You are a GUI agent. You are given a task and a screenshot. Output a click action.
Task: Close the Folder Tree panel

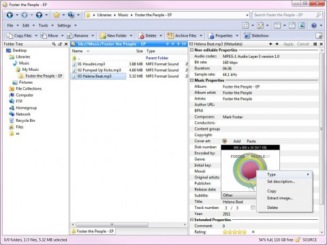pyautogui.click(x=66, y=44)
